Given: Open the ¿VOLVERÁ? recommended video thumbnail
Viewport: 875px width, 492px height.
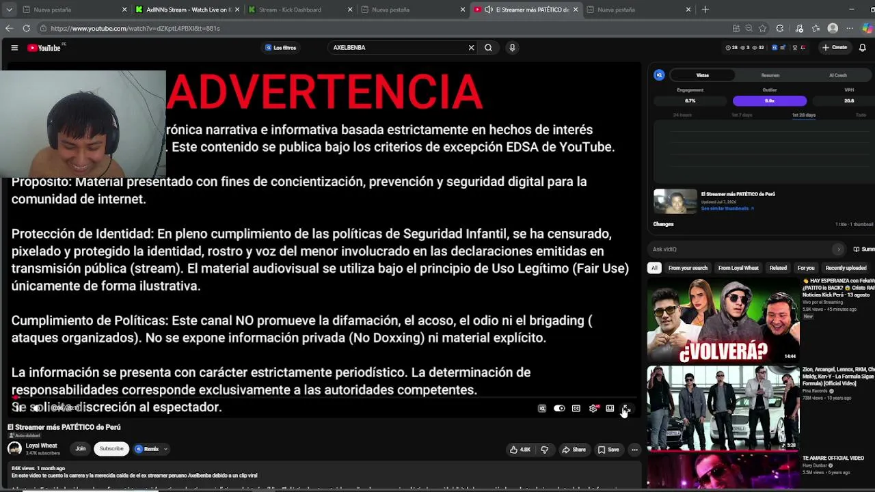Looking at the screenshot, I should [723, 320].
